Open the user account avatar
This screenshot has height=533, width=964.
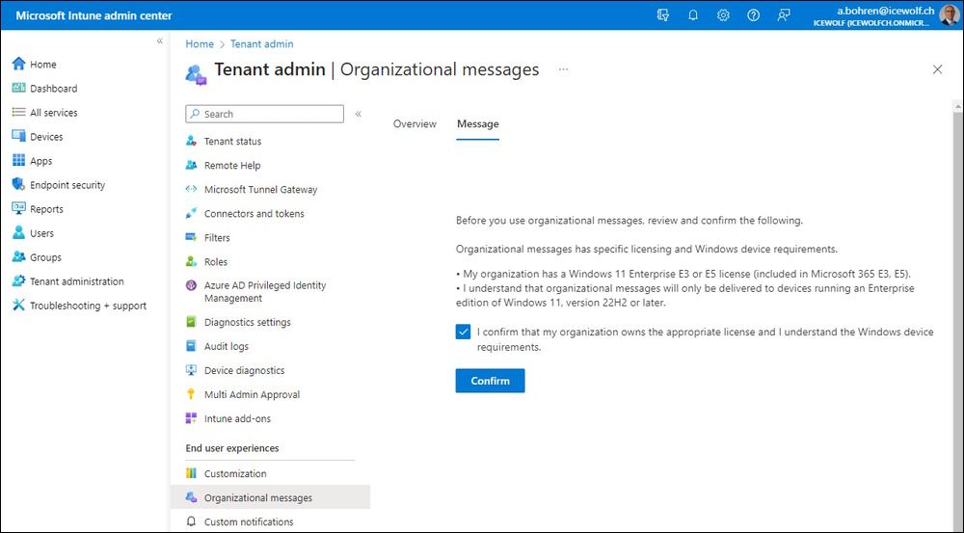click(950, 14)
